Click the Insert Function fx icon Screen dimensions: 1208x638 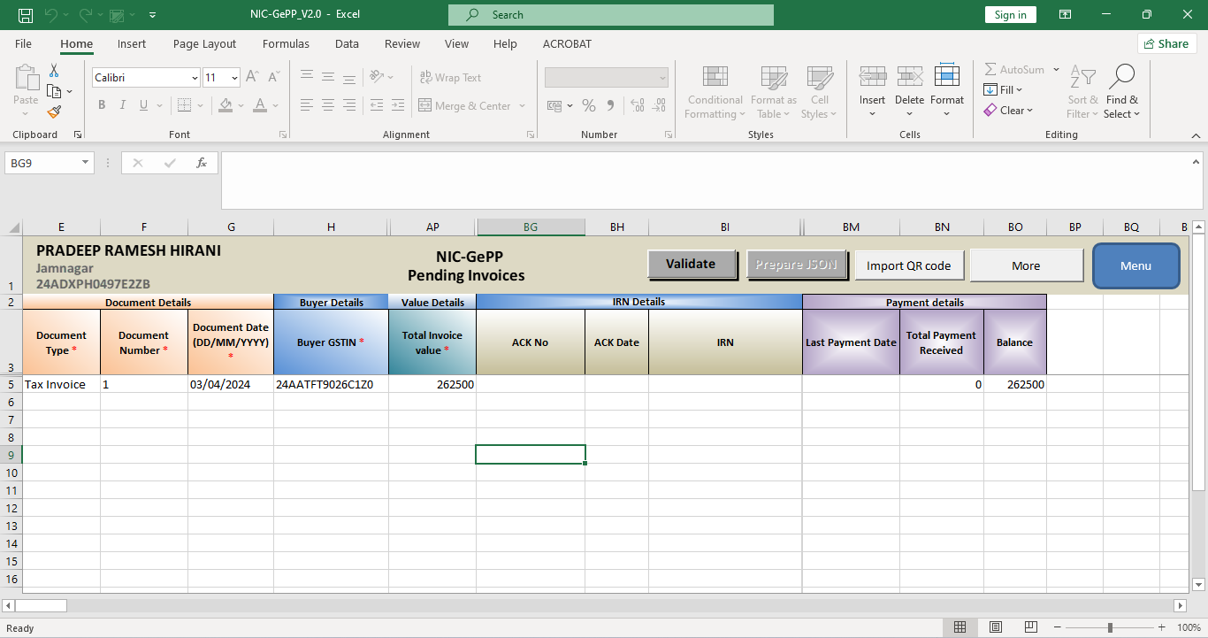(202, 163)
